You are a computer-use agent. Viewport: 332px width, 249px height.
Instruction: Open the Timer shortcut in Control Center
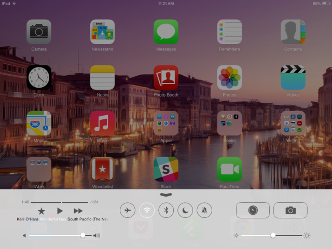click(253, 210)
